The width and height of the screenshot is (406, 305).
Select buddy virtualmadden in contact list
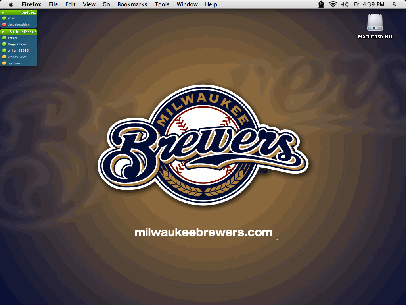click(19, 25)
